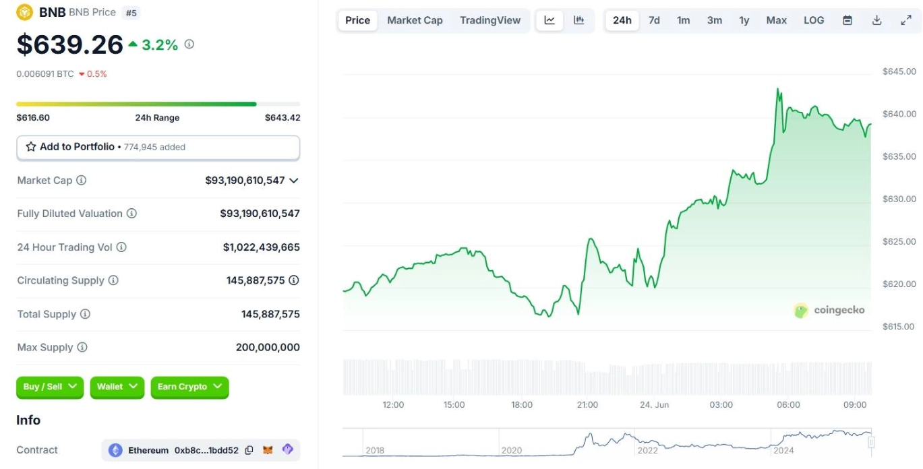Click the Ethereum logo in the Contract row
Image resolution: width=923 pixels, height=469 pixels.
[x=116, y=450]
